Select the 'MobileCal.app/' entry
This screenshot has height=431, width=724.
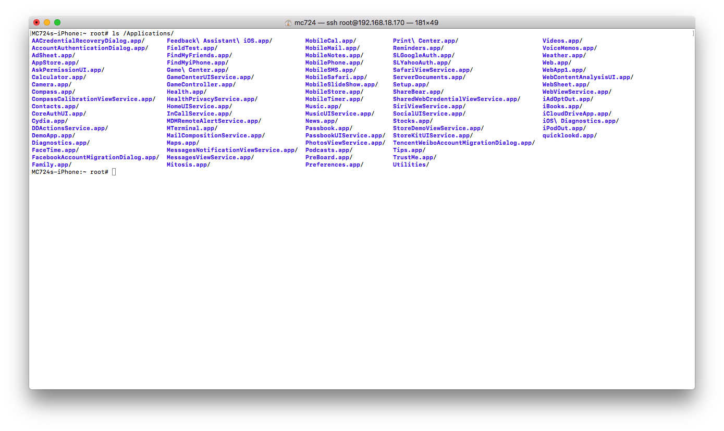point(331,41)
